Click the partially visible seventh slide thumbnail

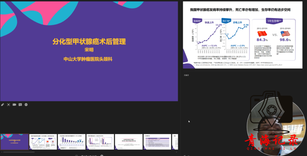[175, 142]
